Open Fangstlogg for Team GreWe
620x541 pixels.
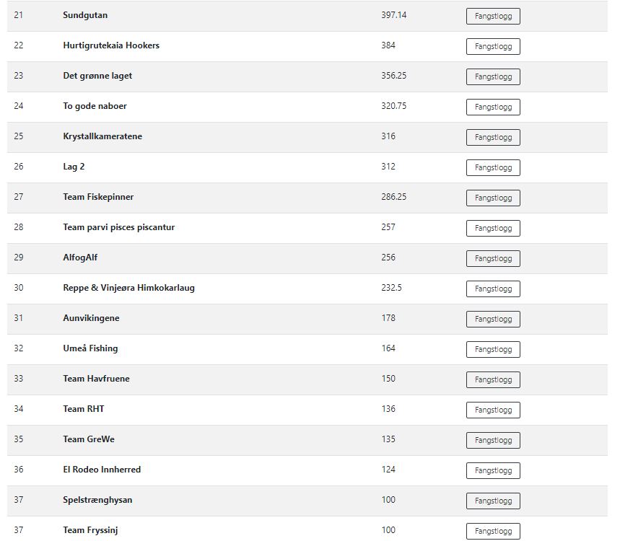pyautogui.click(x=493, y=440)
